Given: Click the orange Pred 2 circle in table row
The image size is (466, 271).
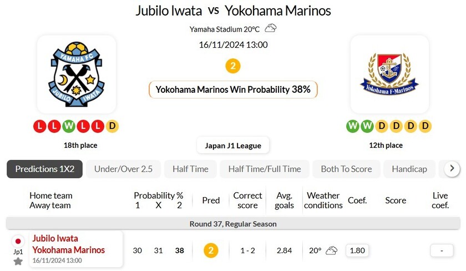Looking at the screenshot, I should pos(211,250).
